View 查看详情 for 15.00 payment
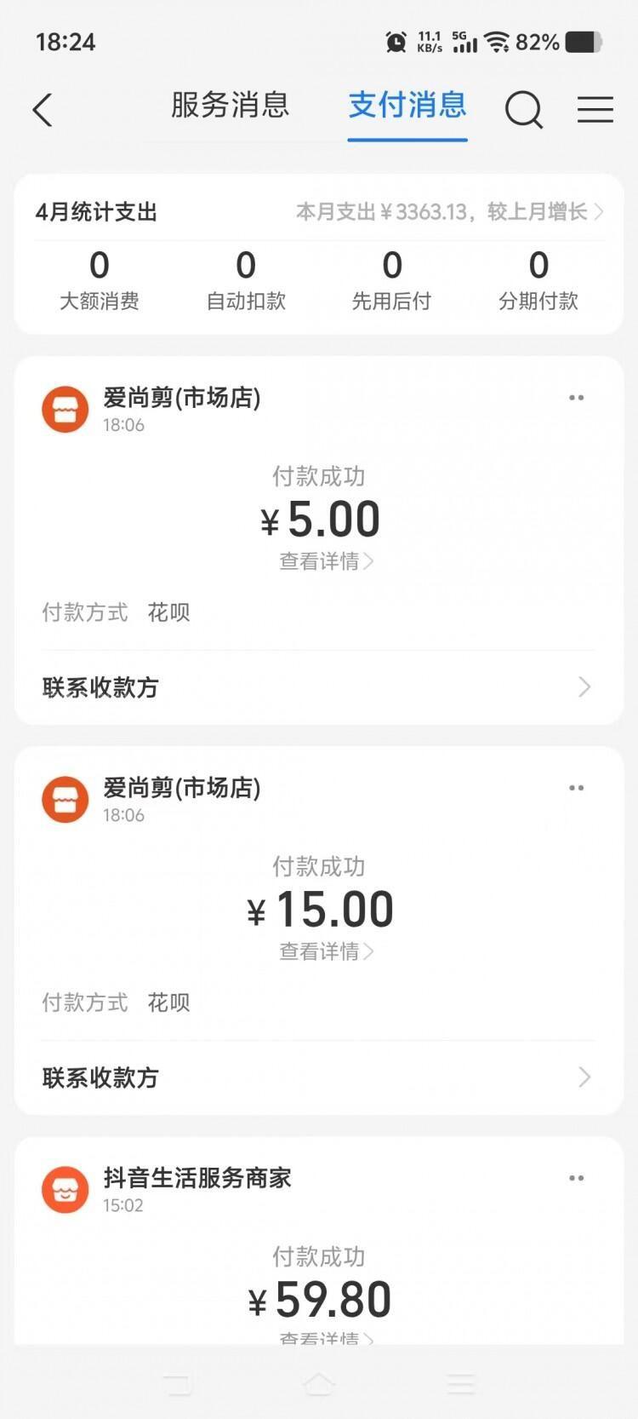The height and width of the screenshot is (1419, 638). 326,951
